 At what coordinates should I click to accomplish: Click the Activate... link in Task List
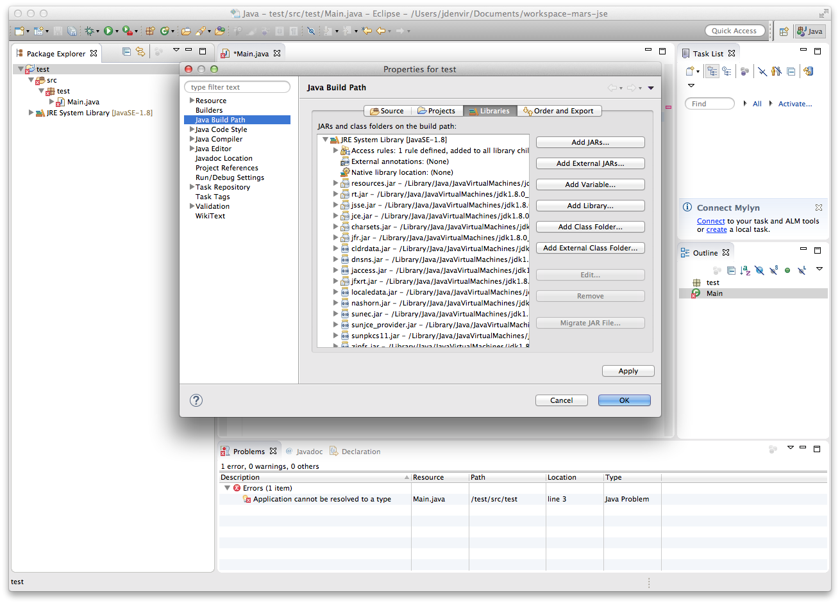pos(795,104)
